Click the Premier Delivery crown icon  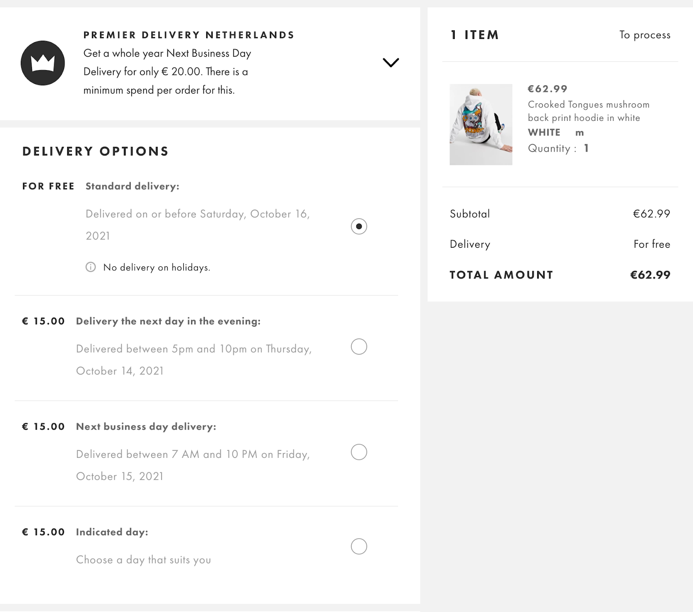pyautogui.click(x=43, y=63)
